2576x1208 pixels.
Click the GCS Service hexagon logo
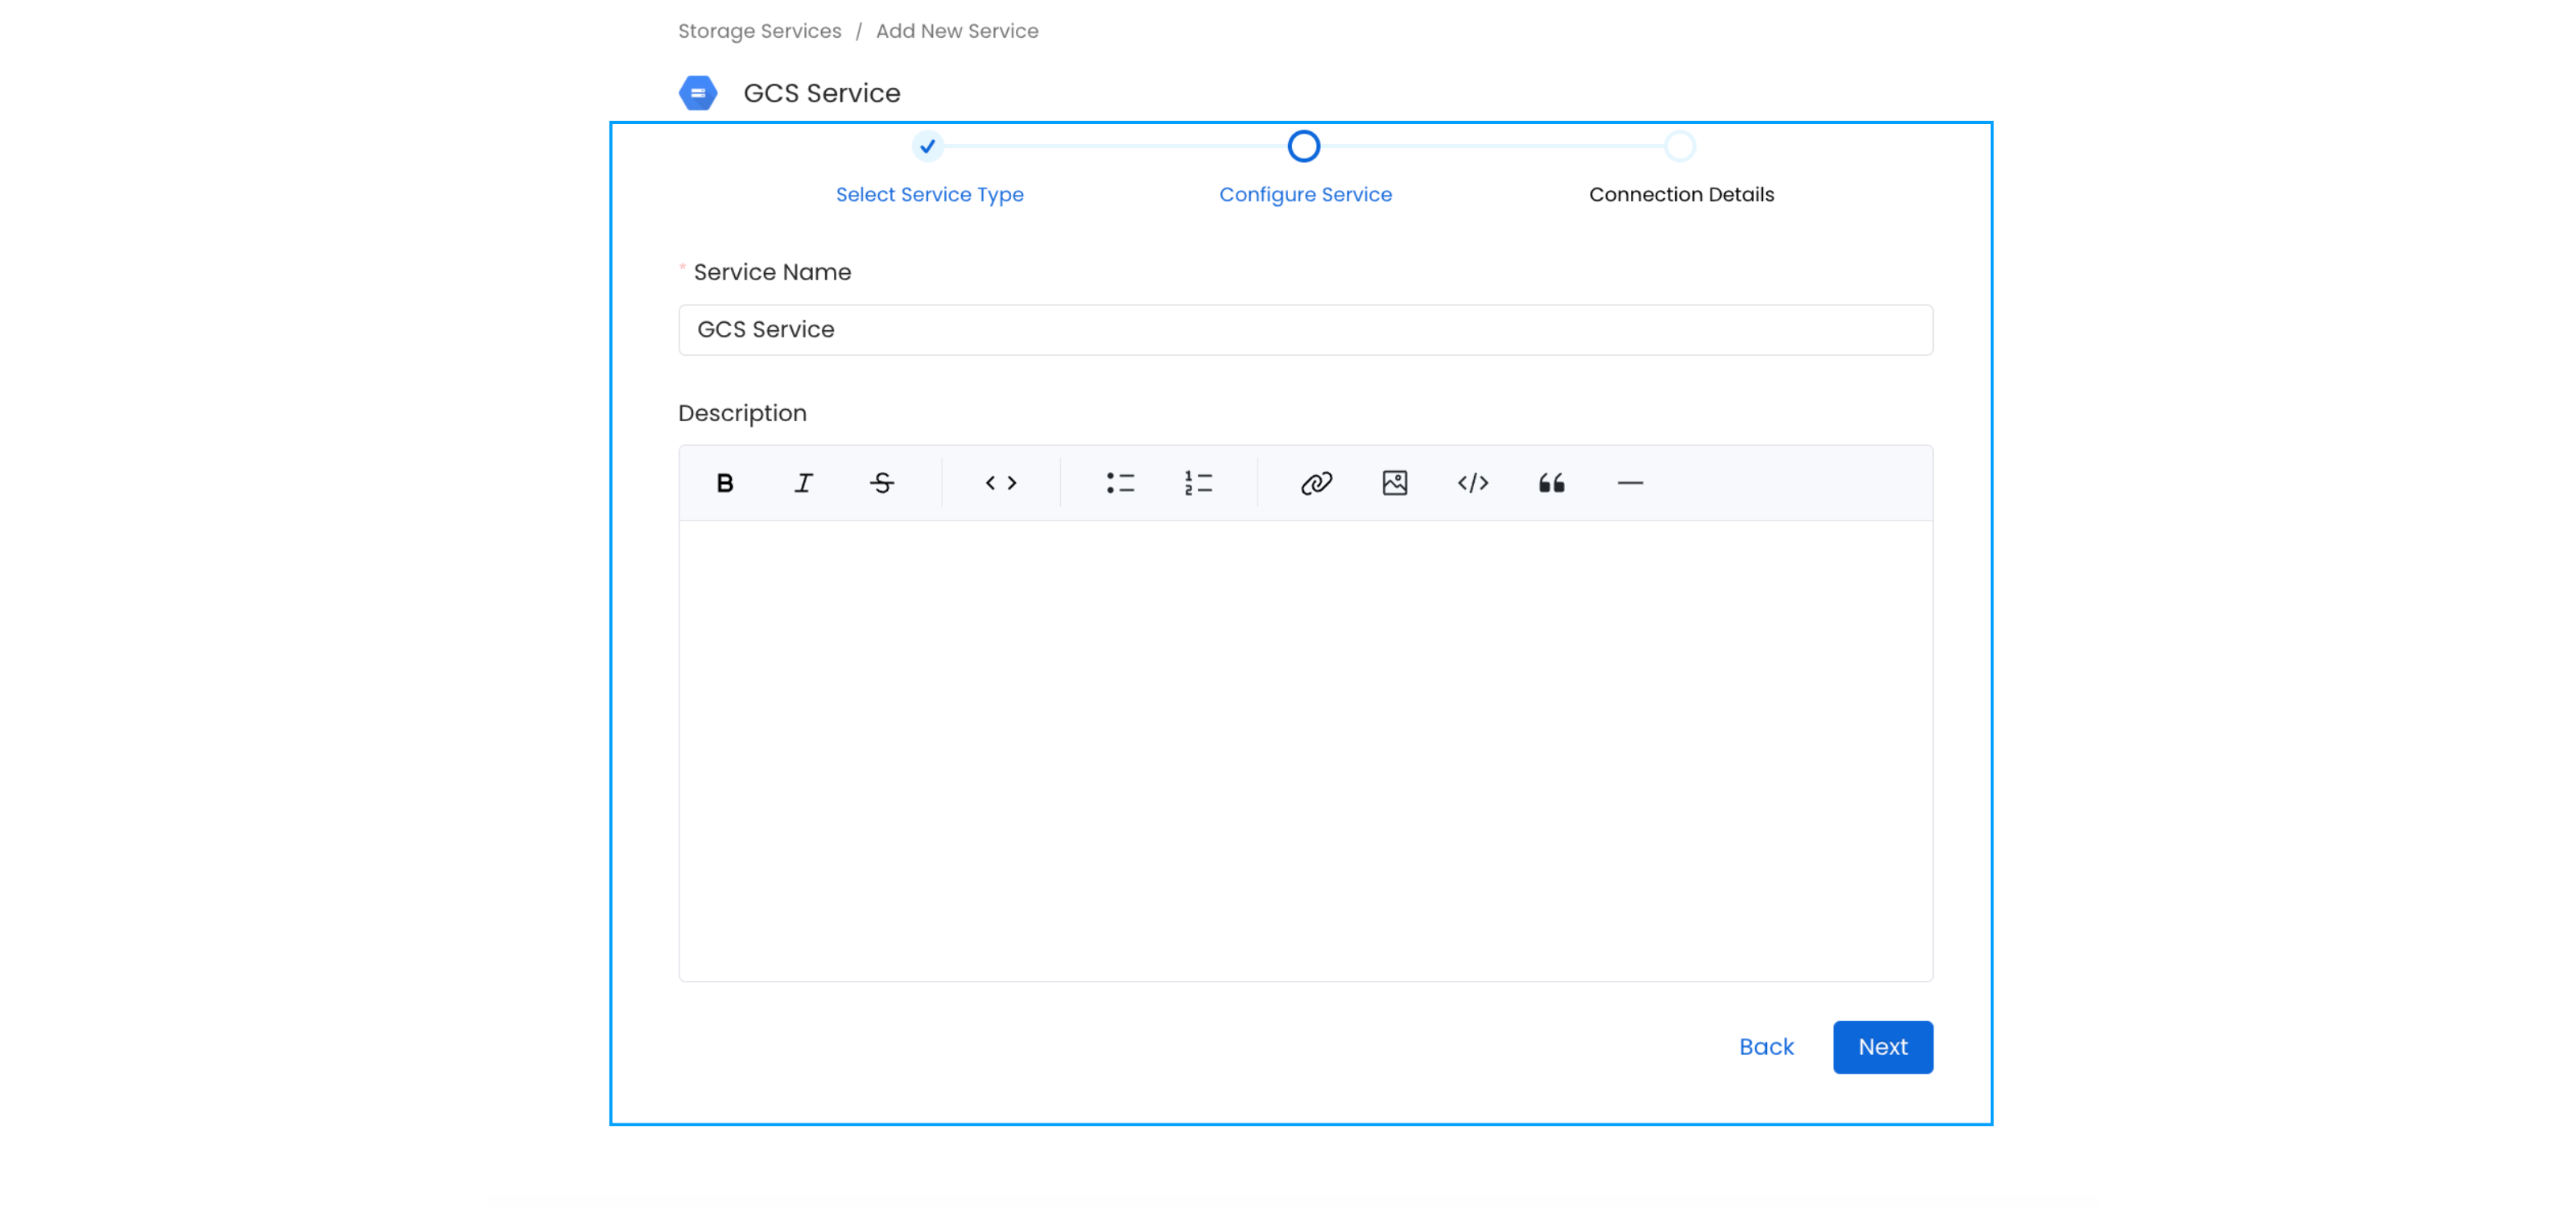[x=698, y=93]
